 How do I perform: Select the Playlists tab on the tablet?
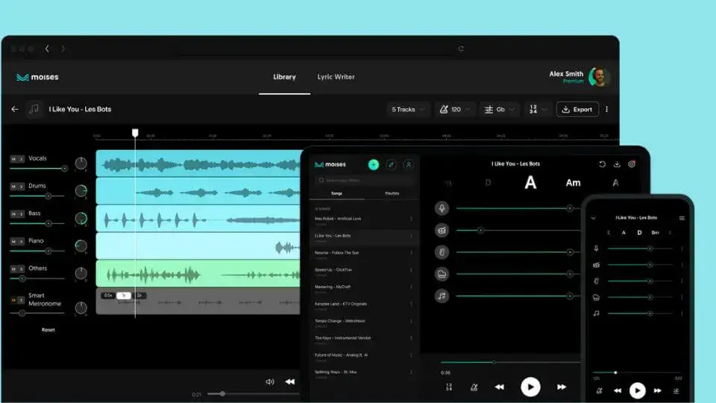tap(392, 193)
